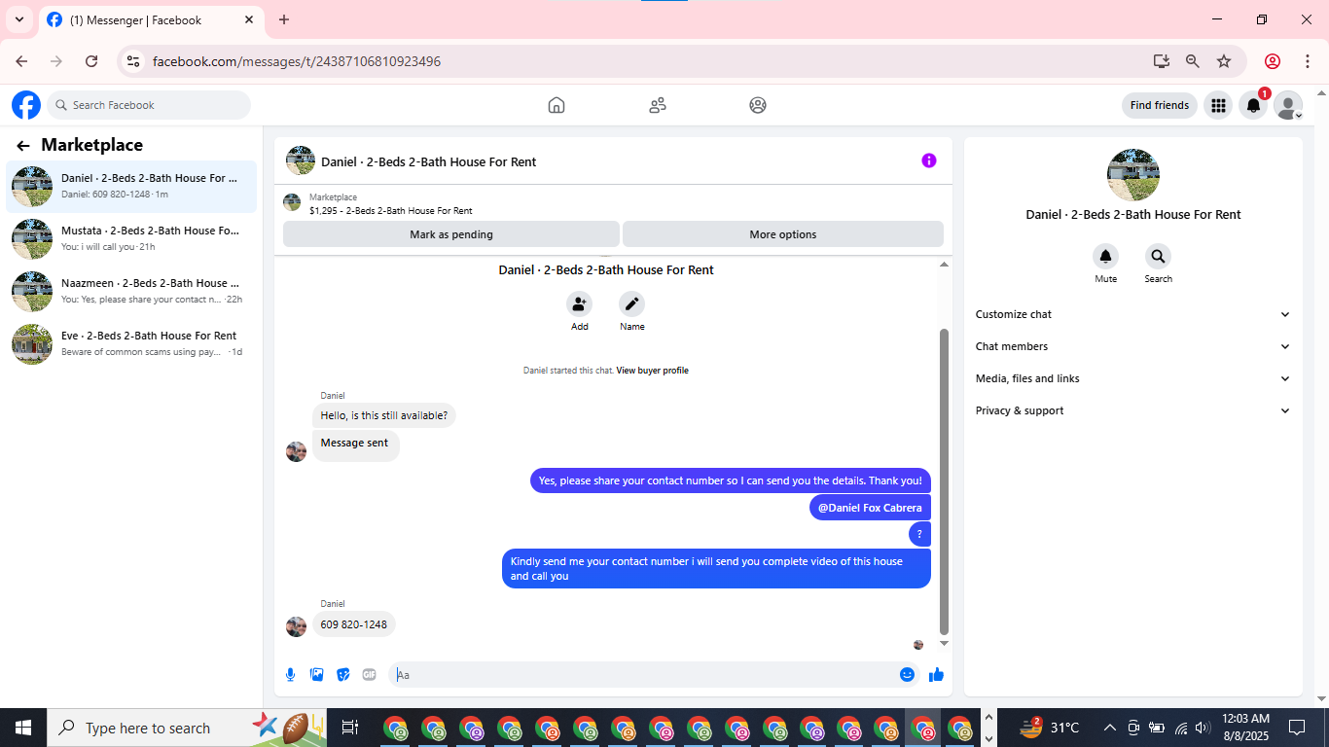Go back using the Marketplace arrow
Image resolution: width=1329 pixels, height=747 pixels.
(x=23, y=146)
